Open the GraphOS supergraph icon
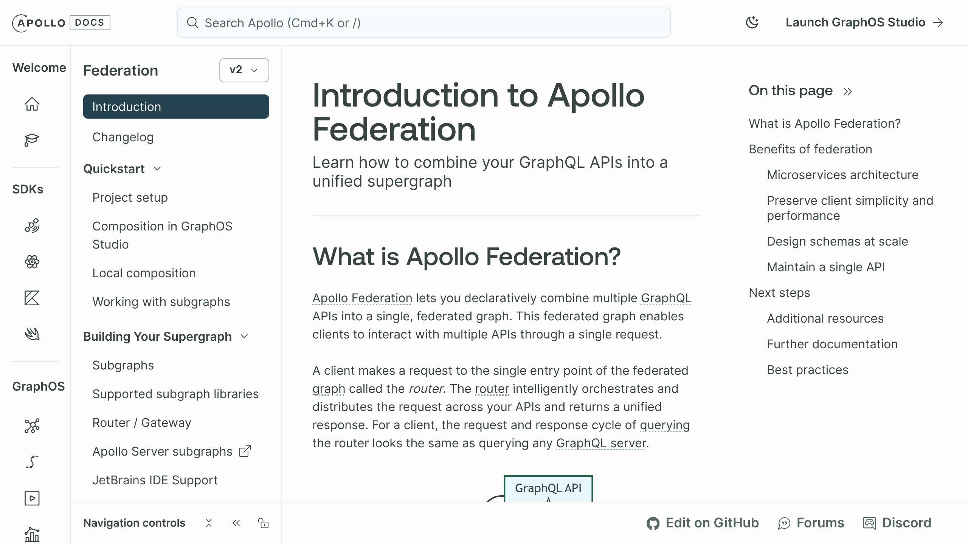The width and height of the screenshot is (968, 544). pyautogui.click(x=33, y=426)
